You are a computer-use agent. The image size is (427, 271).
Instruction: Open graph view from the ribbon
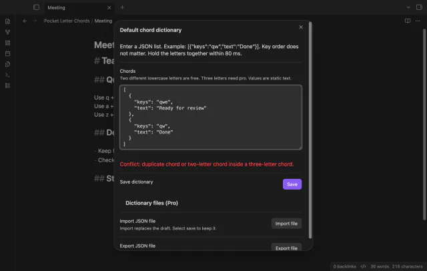pos(7,32)
